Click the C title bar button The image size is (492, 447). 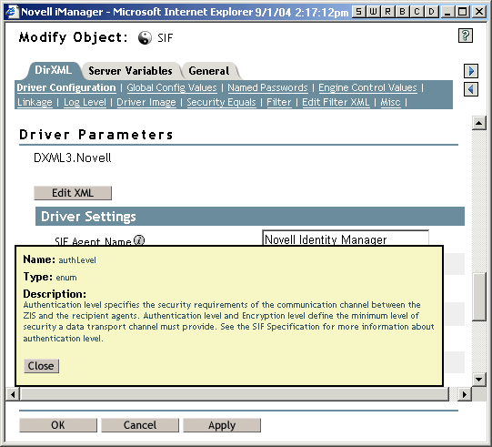point(417,12)
